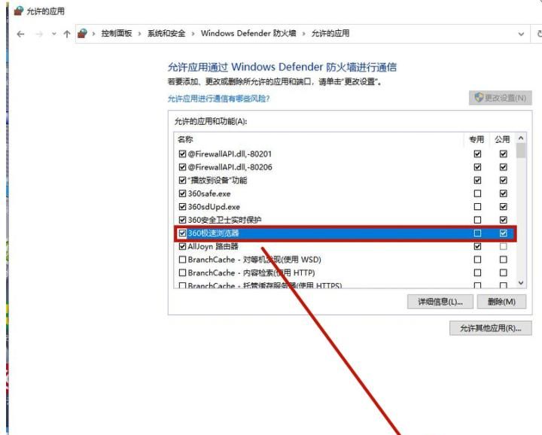Screen dimensions: 542x435
Task: Expand chevron after 系统和安全 breadcrumb
Action: (x=193, y=34)
